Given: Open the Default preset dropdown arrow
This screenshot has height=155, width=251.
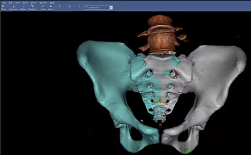Looking at the screenshot, I should point(111,8).
